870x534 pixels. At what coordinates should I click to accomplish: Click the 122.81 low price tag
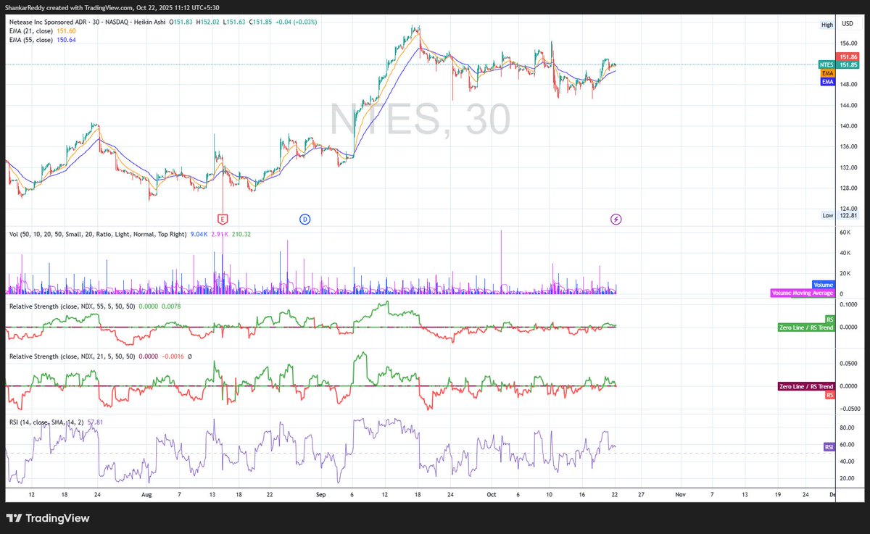pyautogui.click(x=848, y=215)
